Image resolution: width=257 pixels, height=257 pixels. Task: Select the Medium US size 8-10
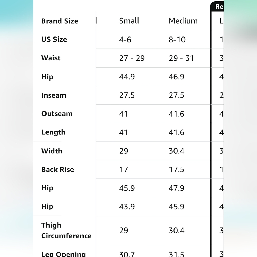(177, 40)
